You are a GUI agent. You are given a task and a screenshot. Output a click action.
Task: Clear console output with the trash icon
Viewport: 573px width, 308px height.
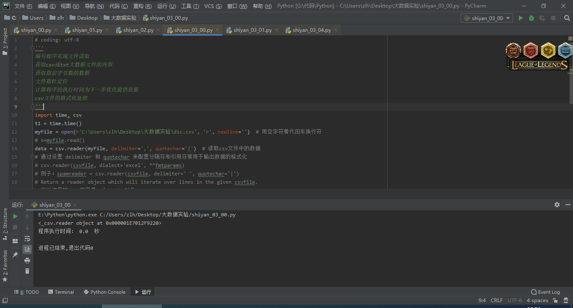coord(27,271)
